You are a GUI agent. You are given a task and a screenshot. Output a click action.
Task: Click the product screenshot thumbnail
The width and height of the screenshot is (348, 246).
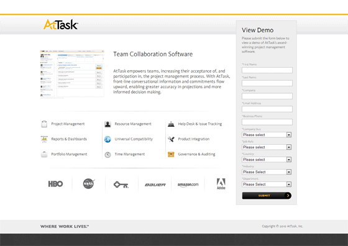[72, 74]
